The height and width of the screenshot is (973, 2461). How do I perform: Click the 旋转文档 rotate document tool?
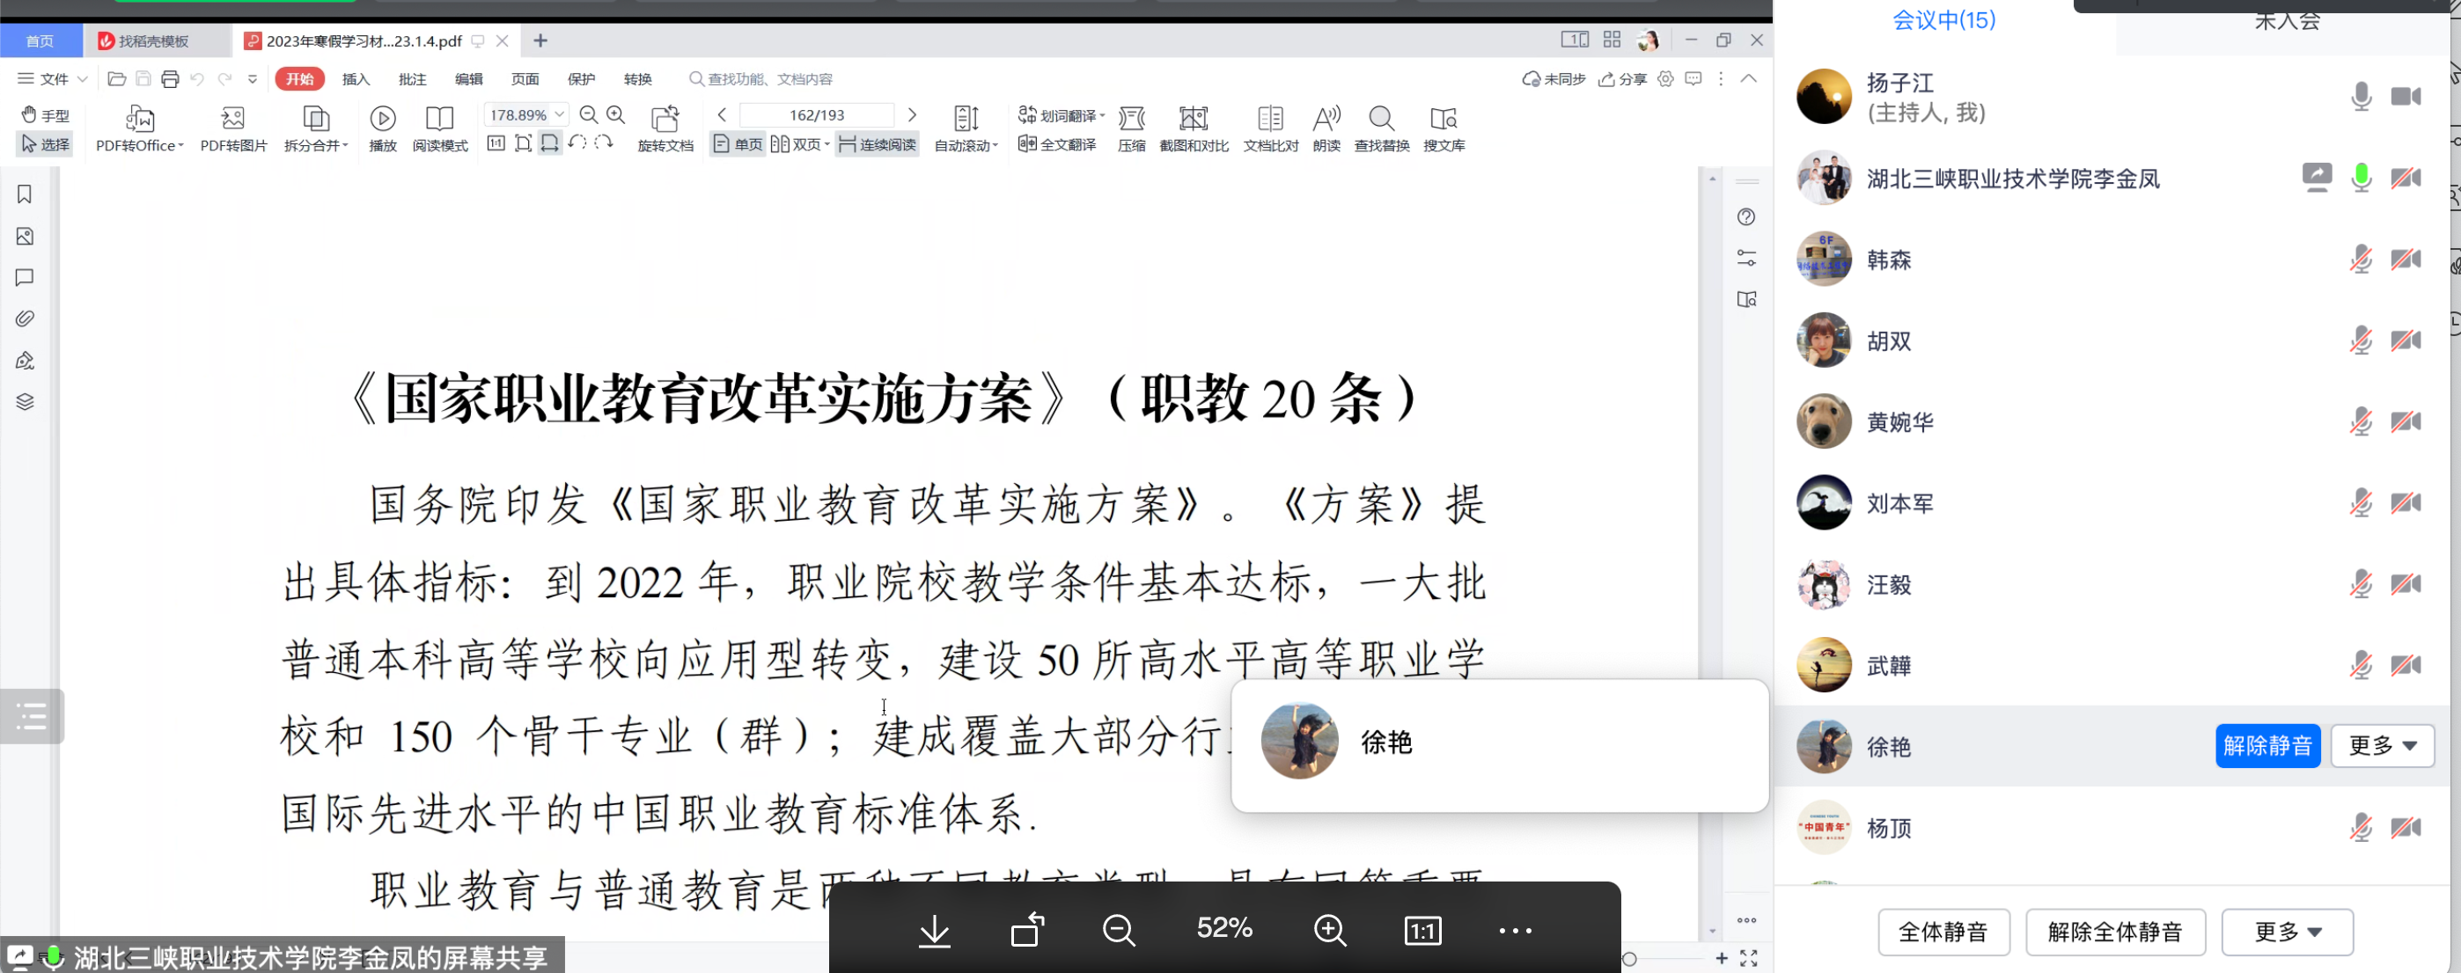point(666,127)
